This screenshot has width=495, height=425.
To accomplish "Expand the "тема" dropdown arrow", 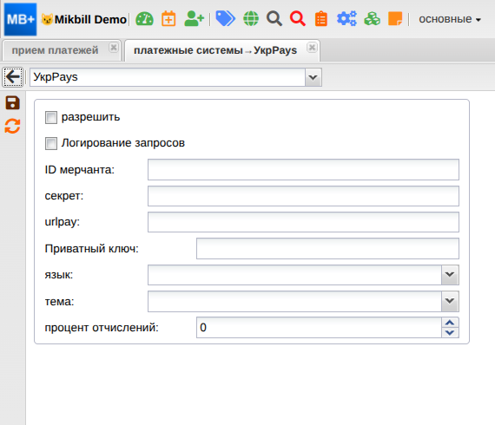I will (450, 301).
